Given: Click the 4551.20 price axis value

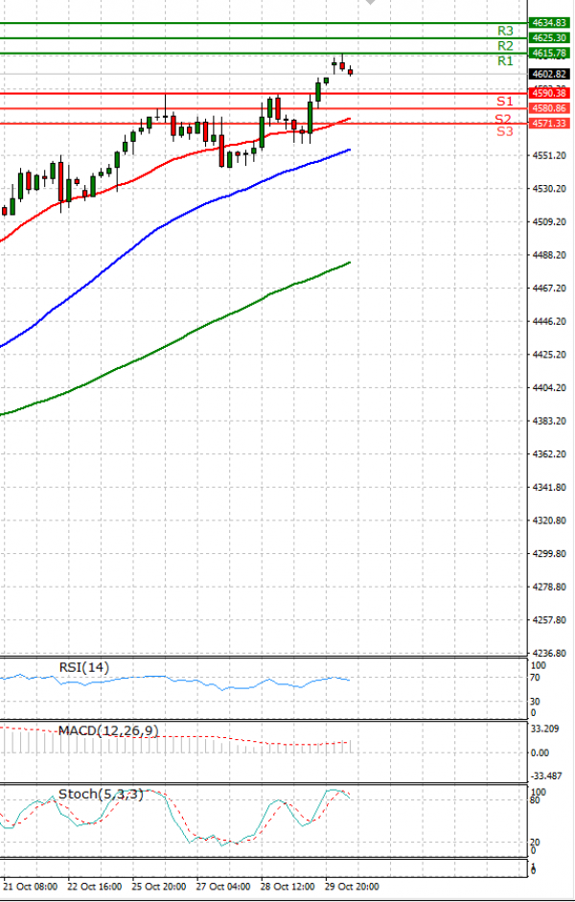Looking at the screenshot, I should pos(549,155).
